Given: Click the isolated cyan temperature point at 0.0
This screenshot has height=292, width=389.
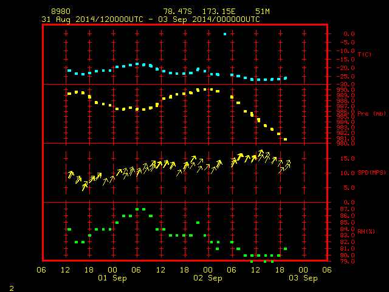Looking at the screenshot, I should 225,34.
